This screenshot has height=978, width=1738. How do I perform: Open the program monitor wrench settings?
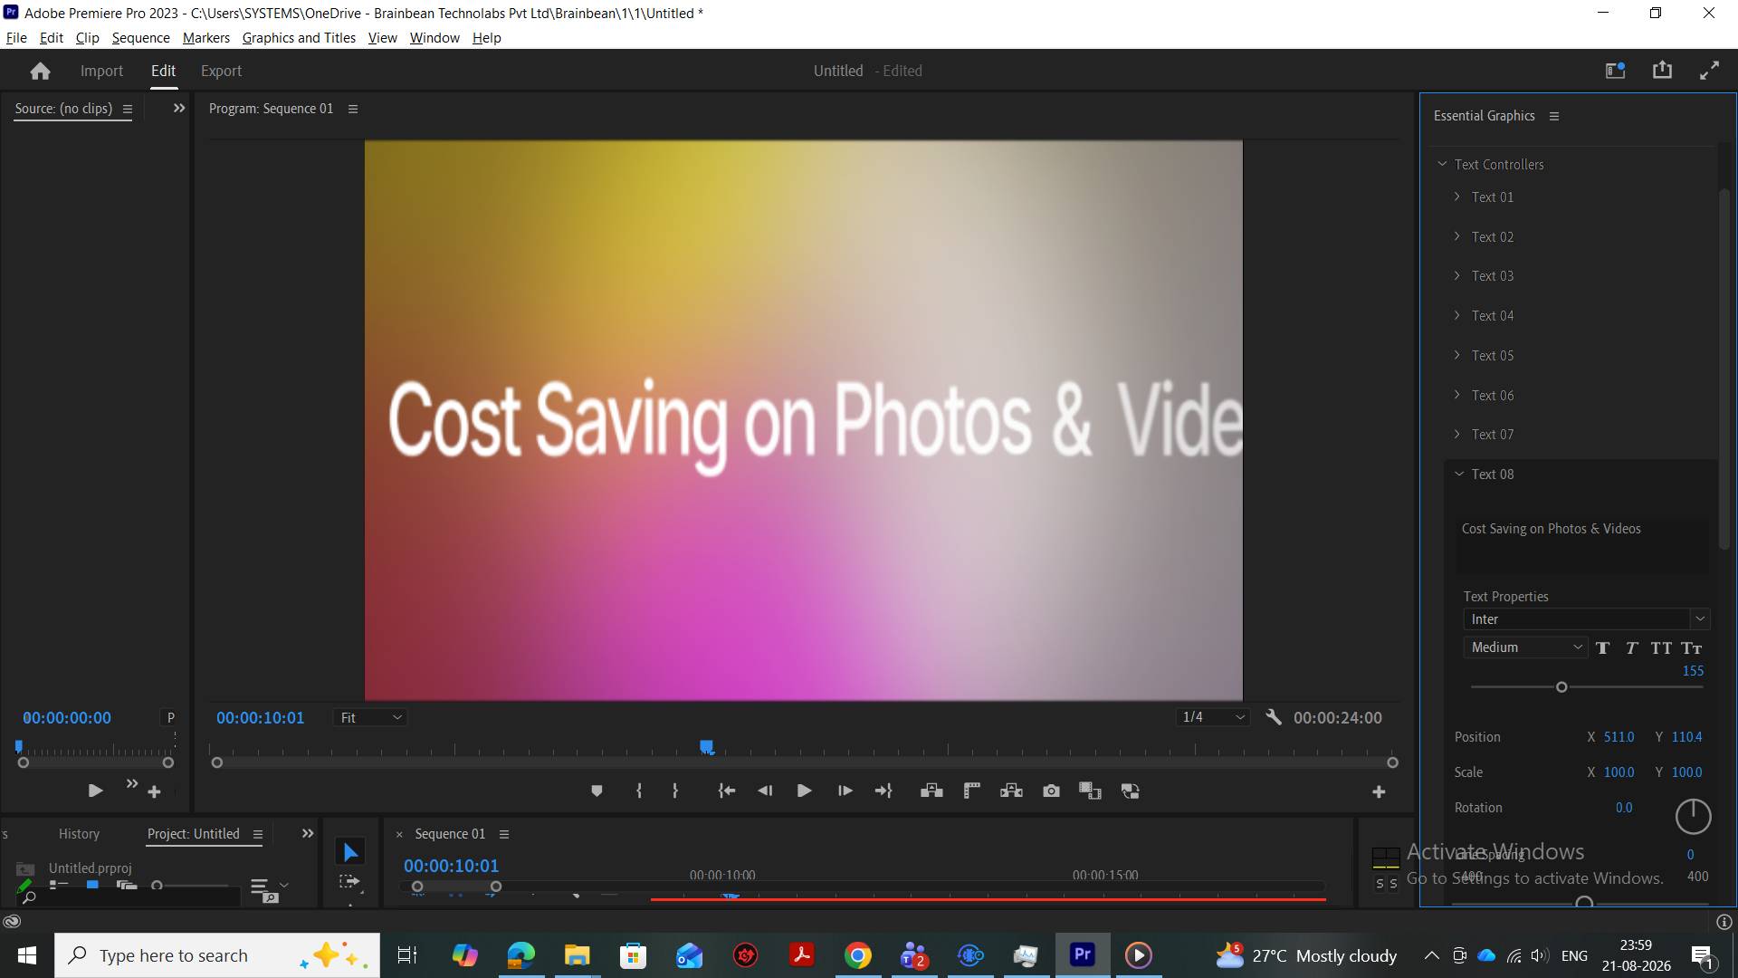(1274, 717)
